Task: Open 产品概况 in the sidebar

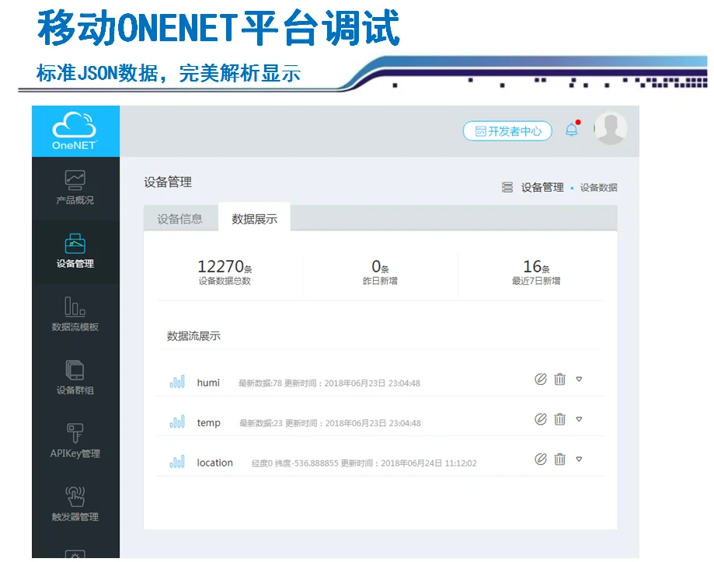Action: 75,188
